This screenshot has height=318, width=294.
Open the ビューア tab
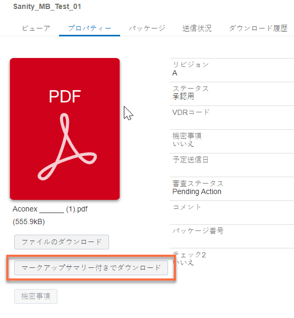click(36, 28)
